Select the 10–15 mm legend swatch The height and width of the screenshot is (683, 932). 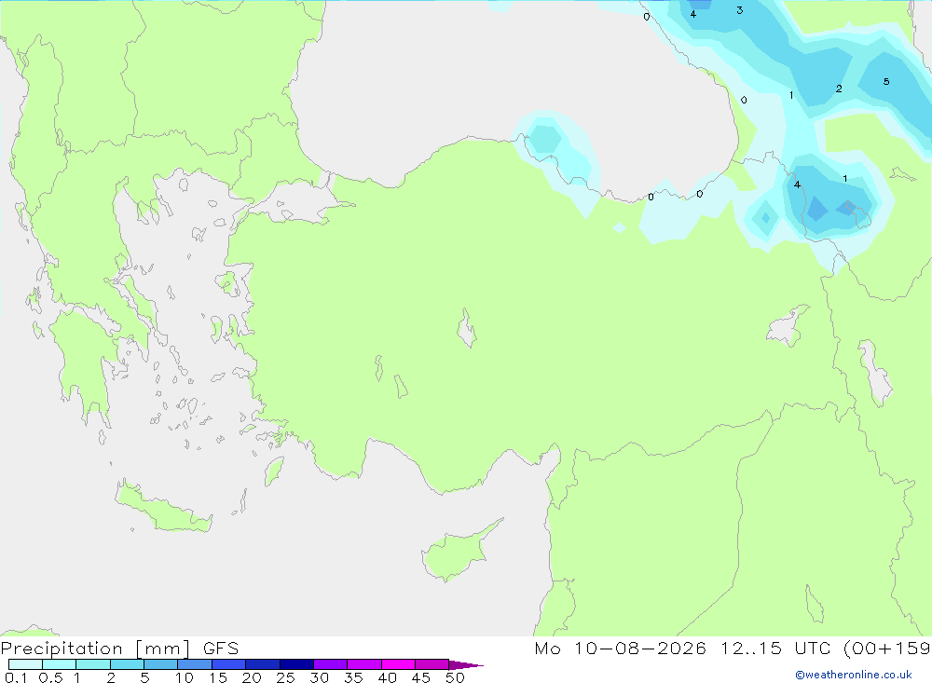coord(195,664)
